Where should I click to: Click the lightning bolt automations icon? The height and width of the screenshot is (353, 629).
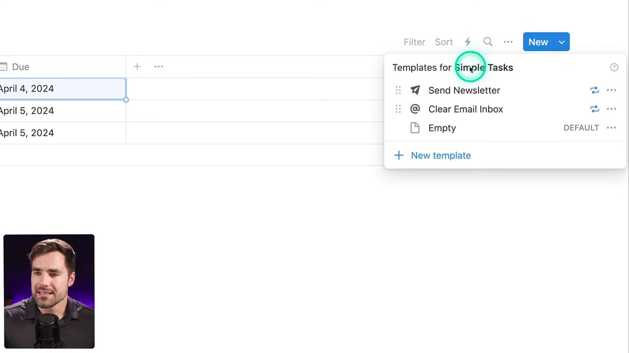click(467, 42)
